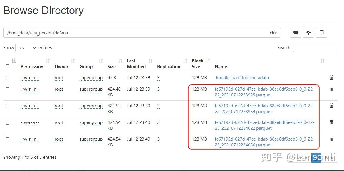Screen dimensions: 344x171
Task: Click the 424.46 KB size value
Action: click(114, 92)
